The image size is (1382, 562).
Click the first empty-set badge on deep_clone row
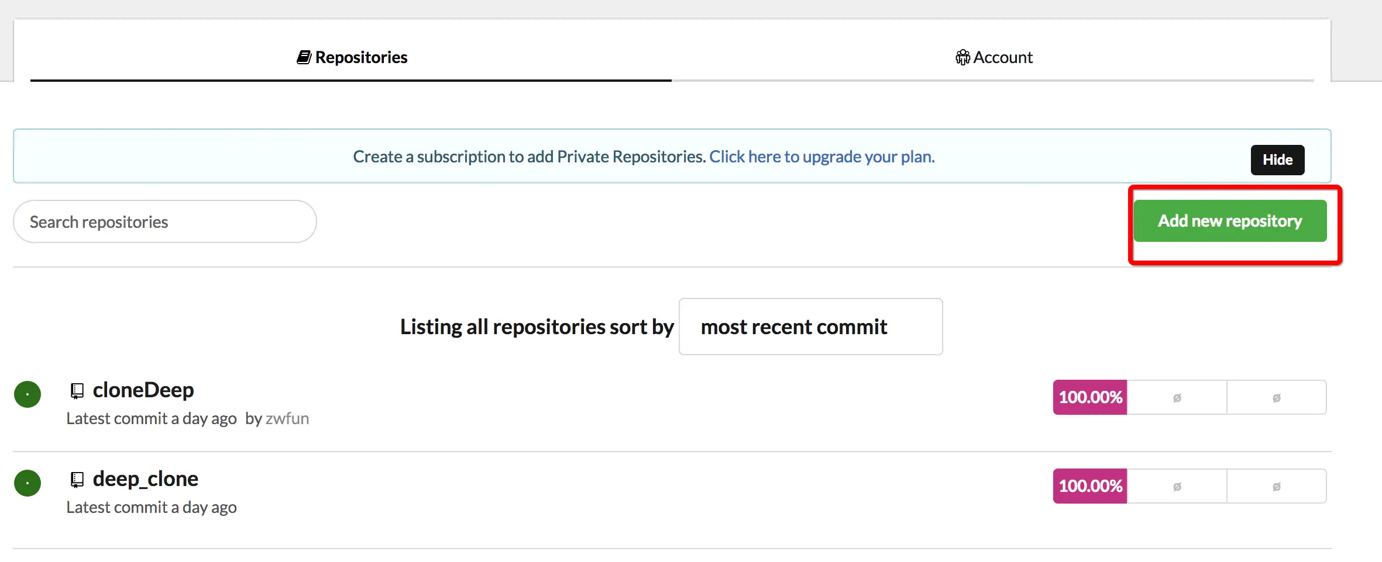tap(1177, 485)
